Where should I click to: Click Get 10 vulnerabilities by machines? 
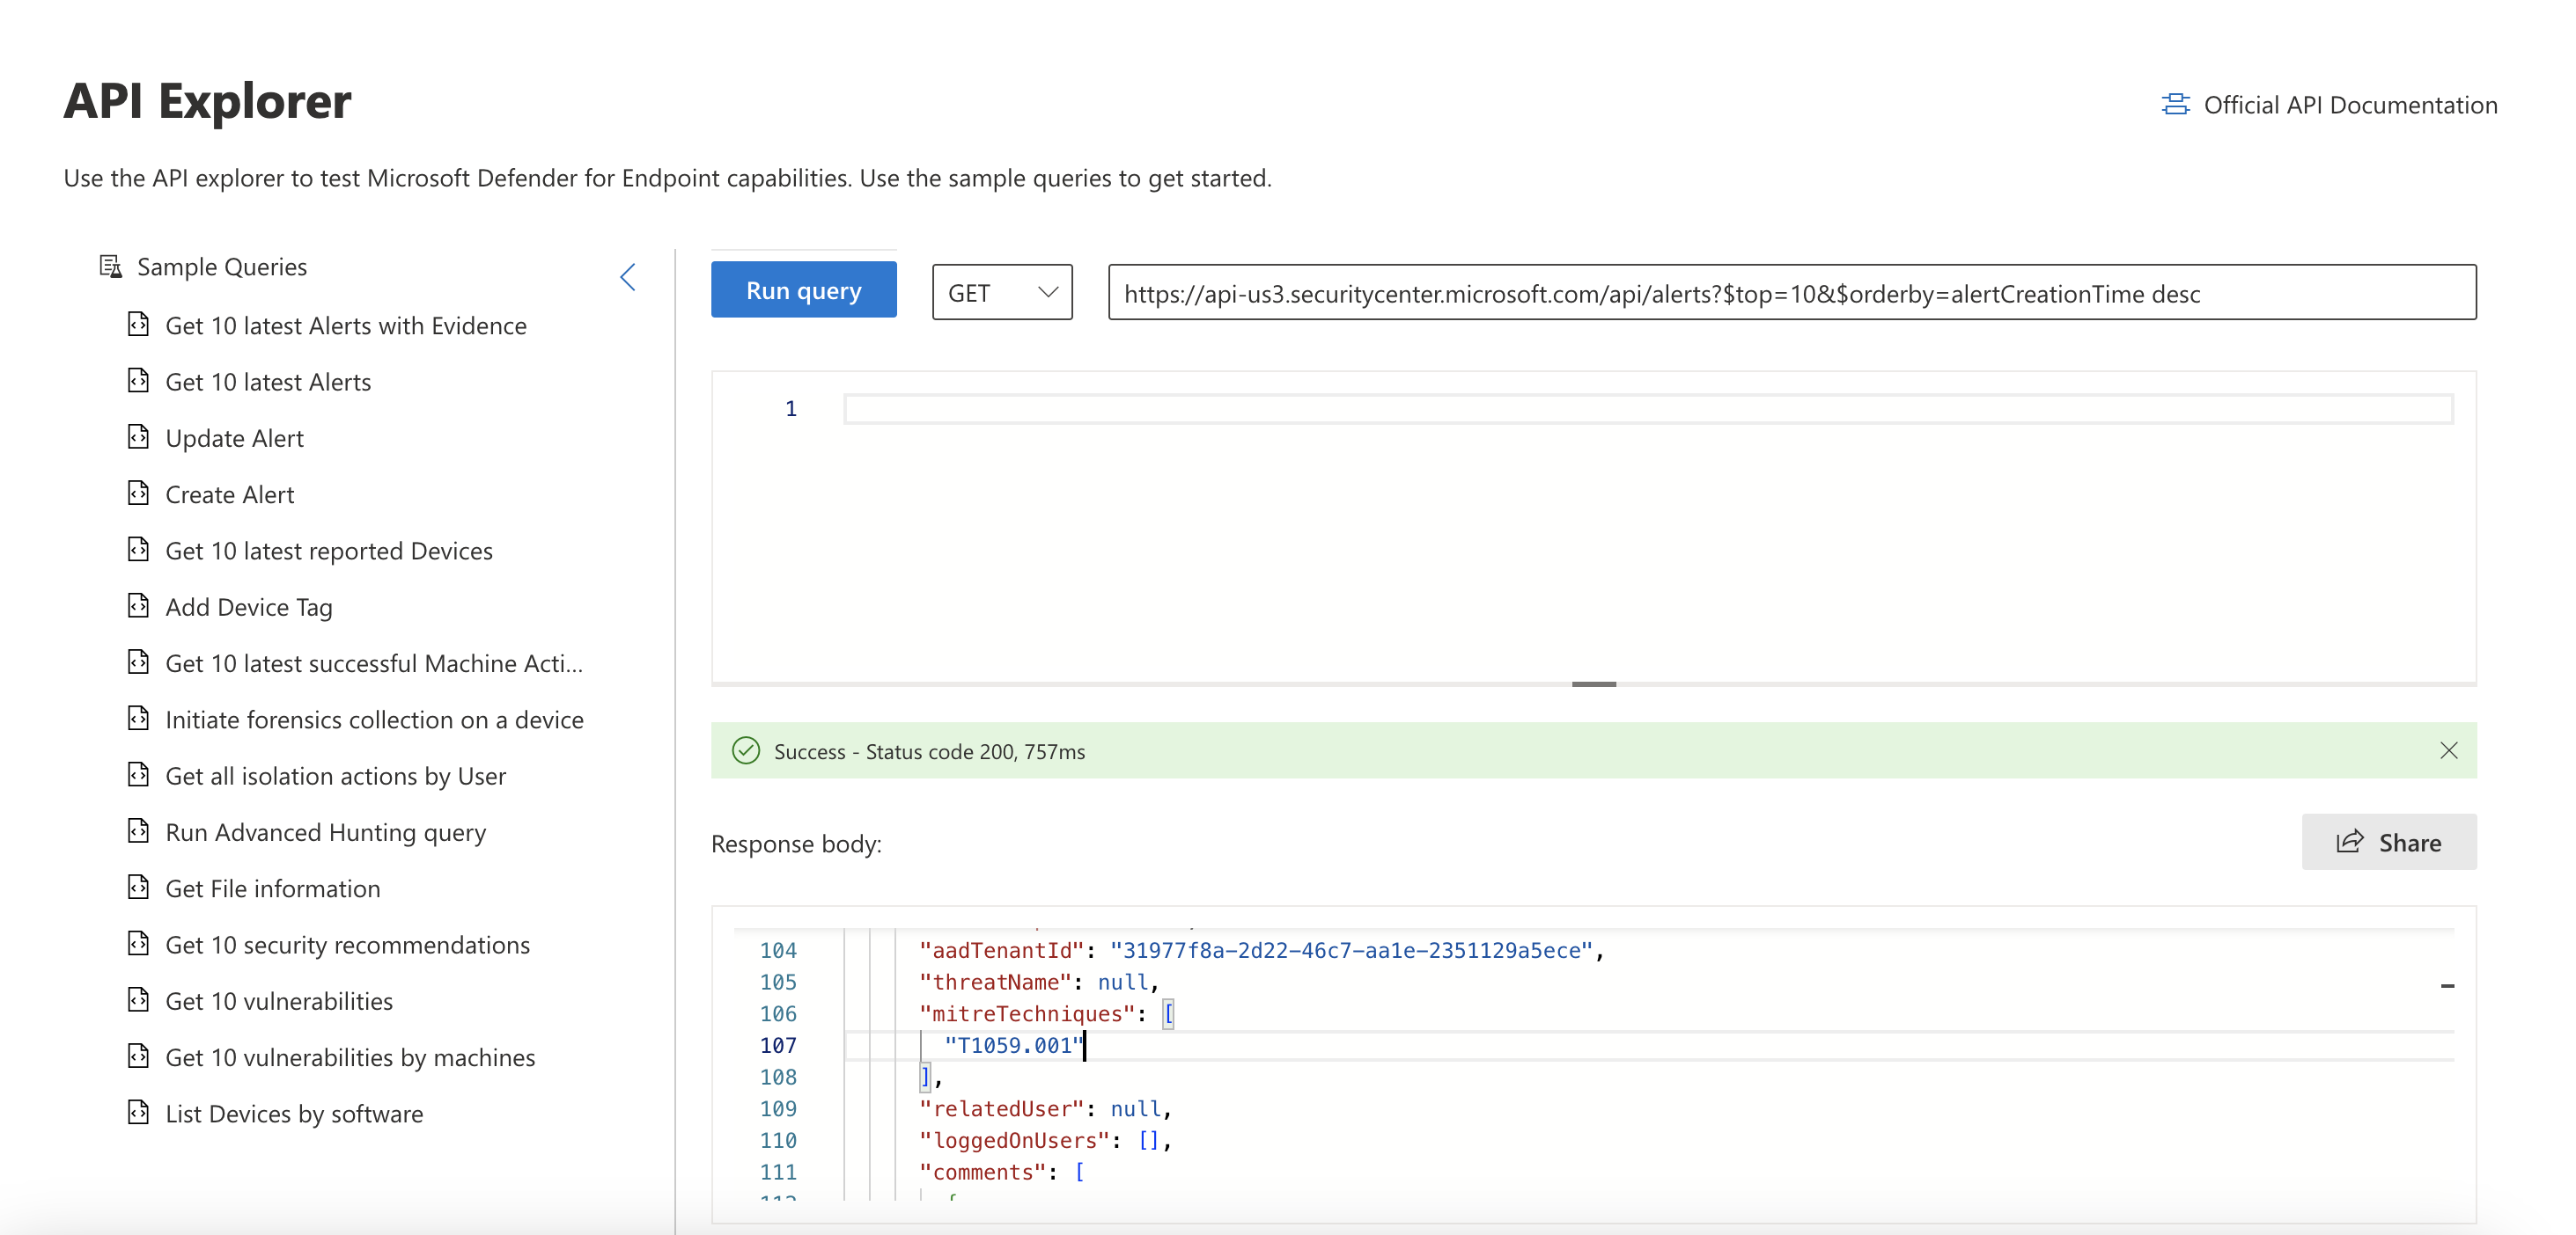(351, 1056)
